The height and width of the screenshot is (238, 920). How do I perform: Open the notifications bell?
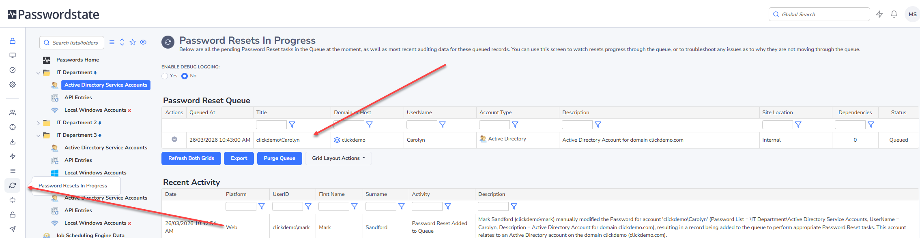[x=894, y=14]
